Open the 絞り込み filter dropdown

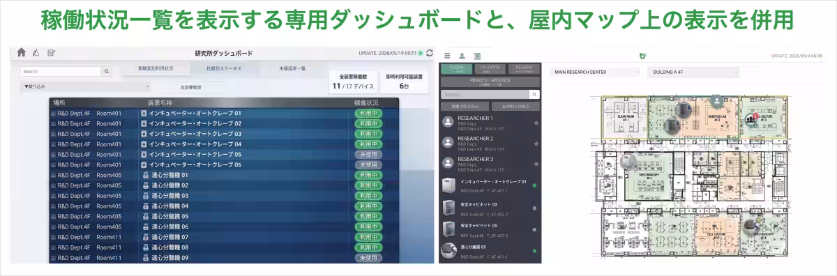click(86, 86)
